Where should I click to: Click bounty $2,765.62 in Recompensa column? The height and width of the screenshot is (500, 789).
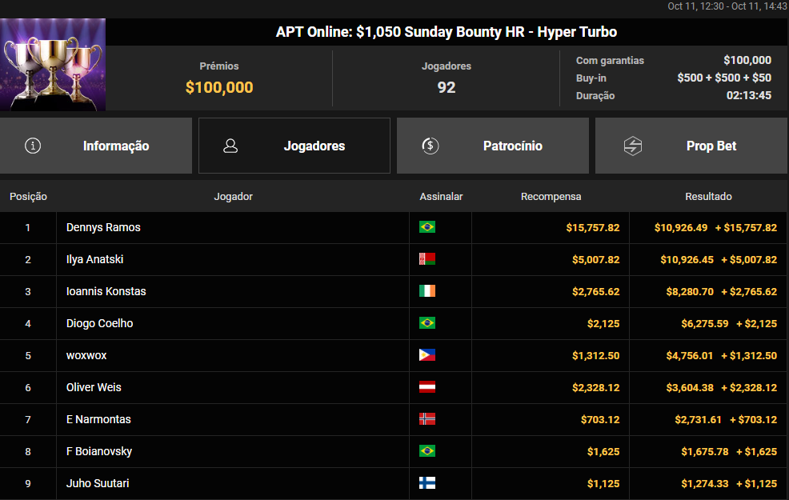click(x=596, y=292)
